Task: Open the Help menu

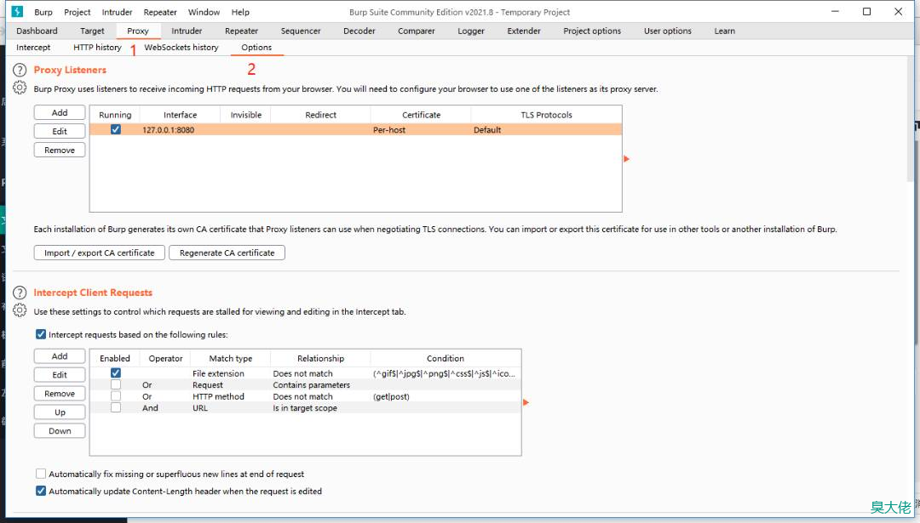Action: (x=240, y=12)
